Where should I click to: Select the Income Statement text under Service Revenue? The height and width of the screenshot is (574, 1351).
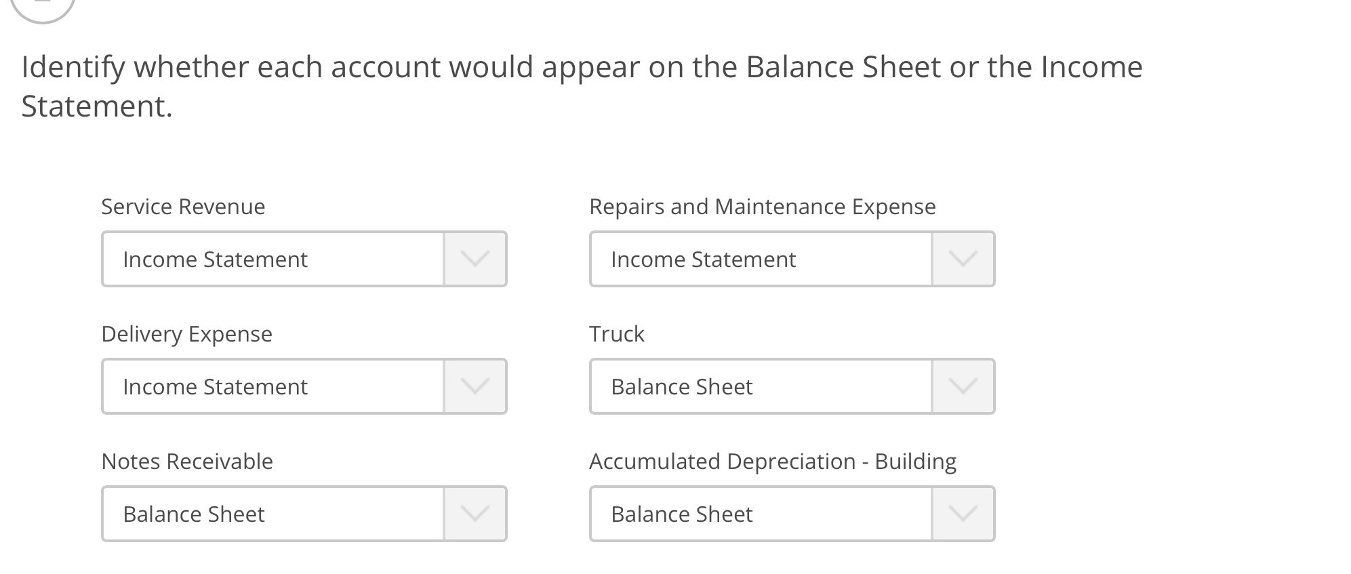tap(215, 258)
